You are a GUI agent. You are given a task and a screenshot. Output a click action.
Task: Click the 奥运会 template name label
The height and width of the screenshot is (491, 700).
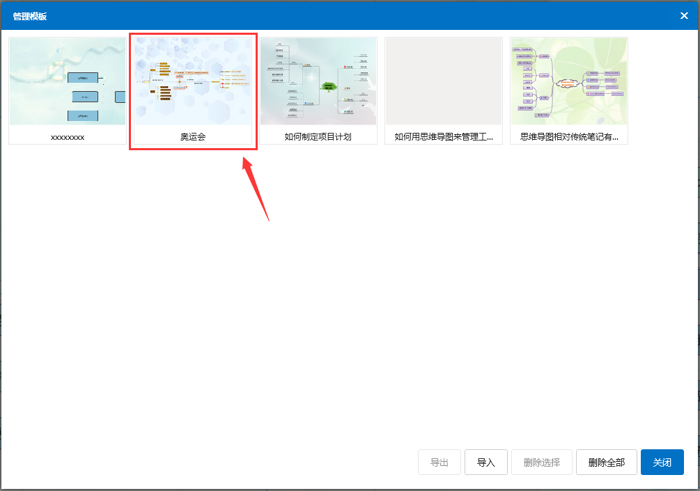coord(193,137)
